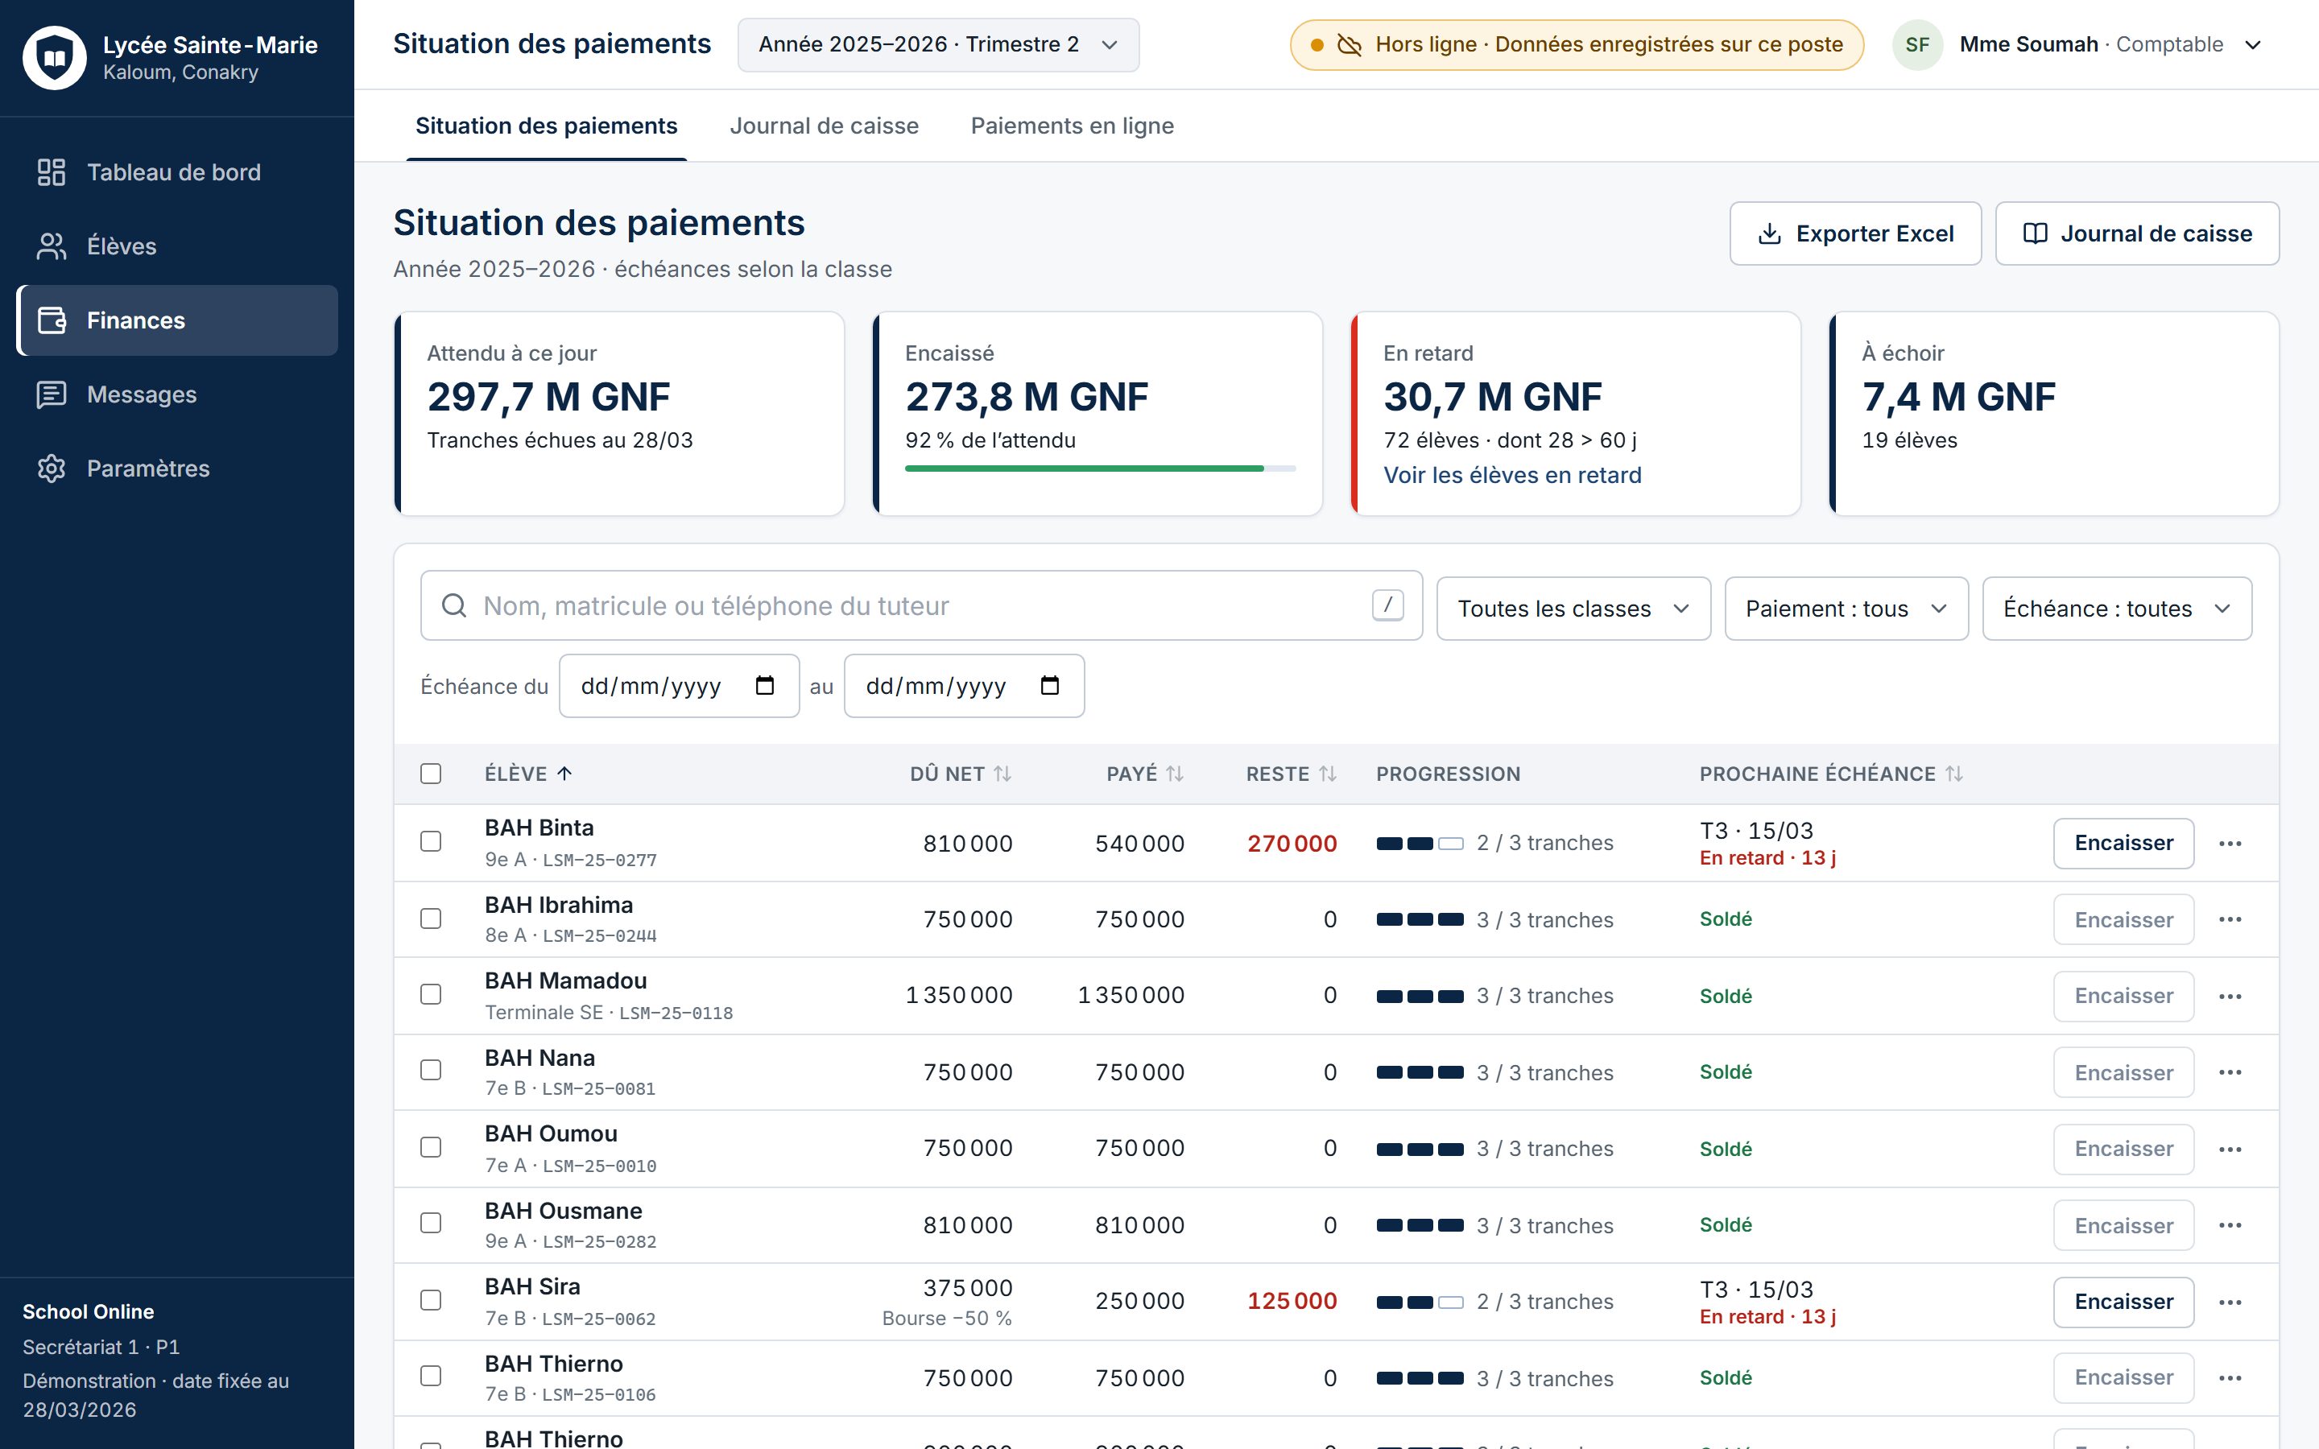Screen dimensions: 2319x1449
Task: Sort table by Payé column
Action: click(1145, 774)
